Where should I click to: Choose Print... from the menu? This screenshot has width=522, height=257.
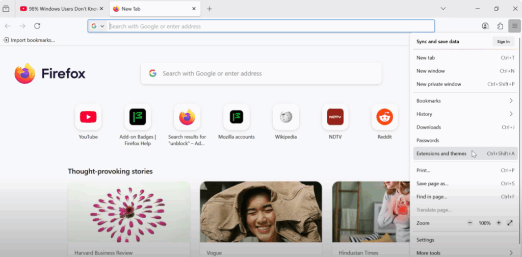pyautogui.click(x=465, y=170)
